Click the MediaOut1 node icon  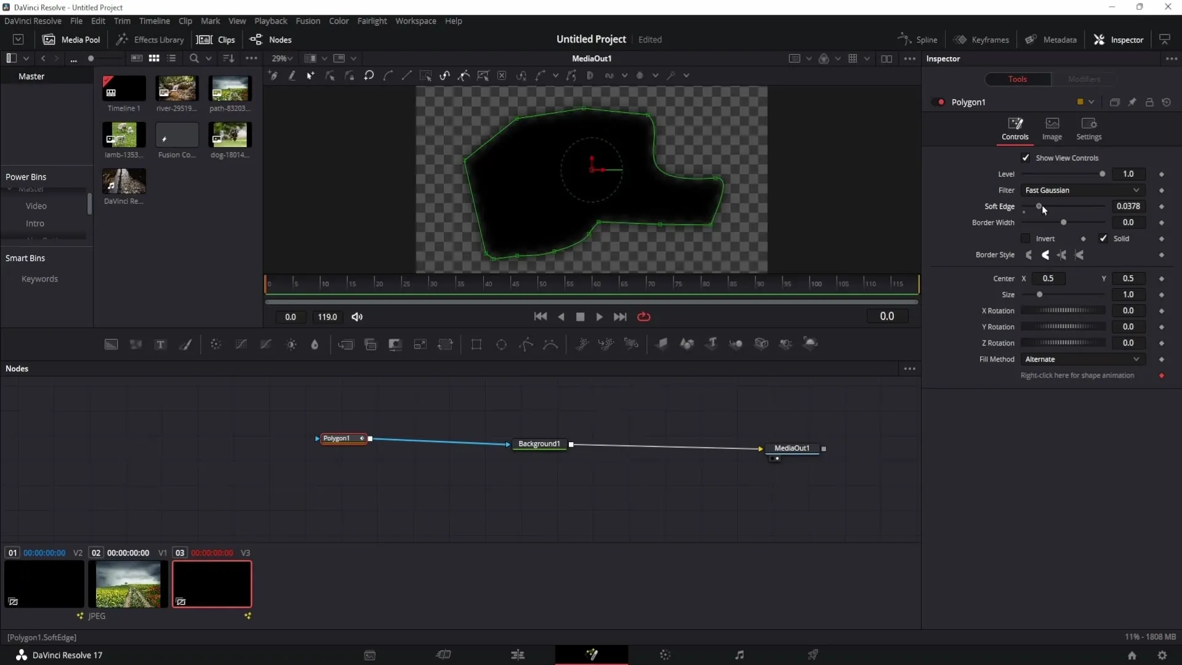tap(792, 448)
